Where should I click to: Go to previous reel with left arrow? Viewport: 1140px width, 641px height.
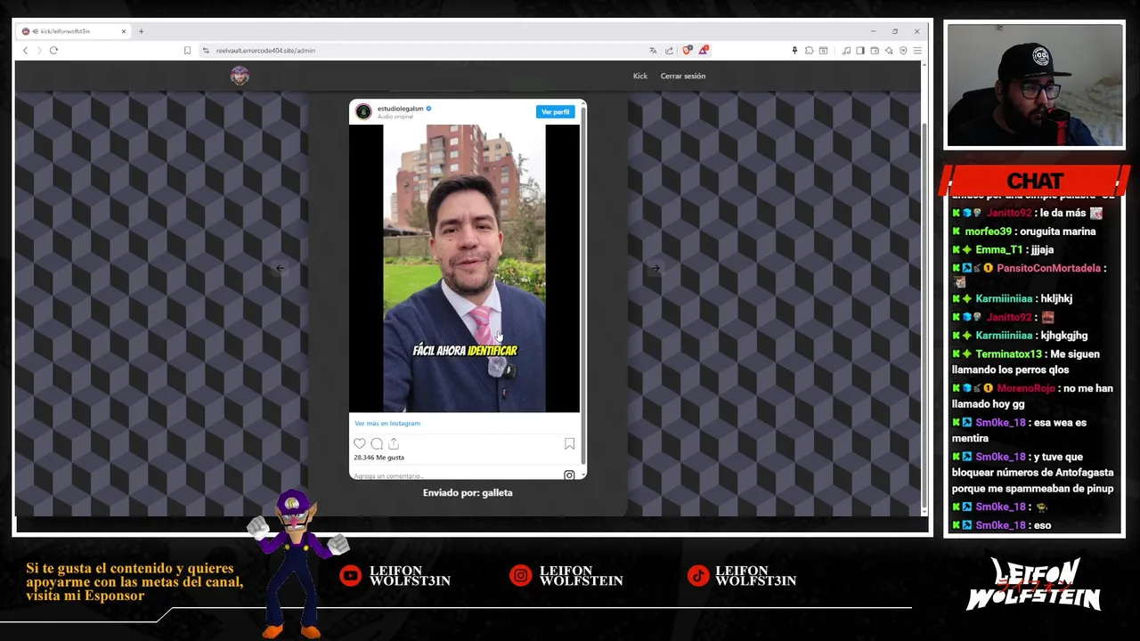pos(280,268)
